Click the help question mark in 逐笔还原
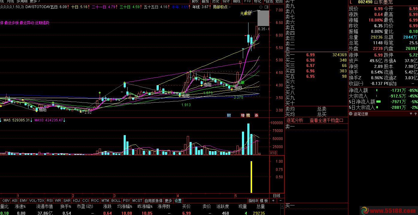Image resolution: width=418 pixels, height=215 pixels. click(x=415, y=114)
